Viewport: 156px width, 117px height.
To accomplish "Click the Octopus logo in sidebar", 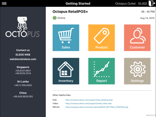I will (23, 27).
